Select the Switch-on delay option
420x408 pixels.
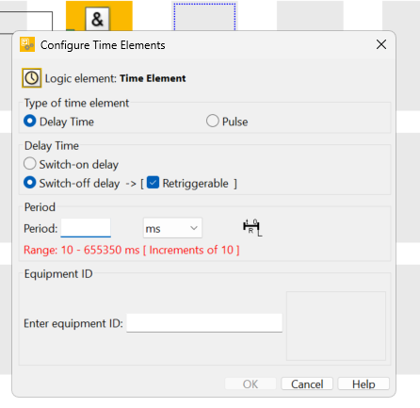click(72, 164)
